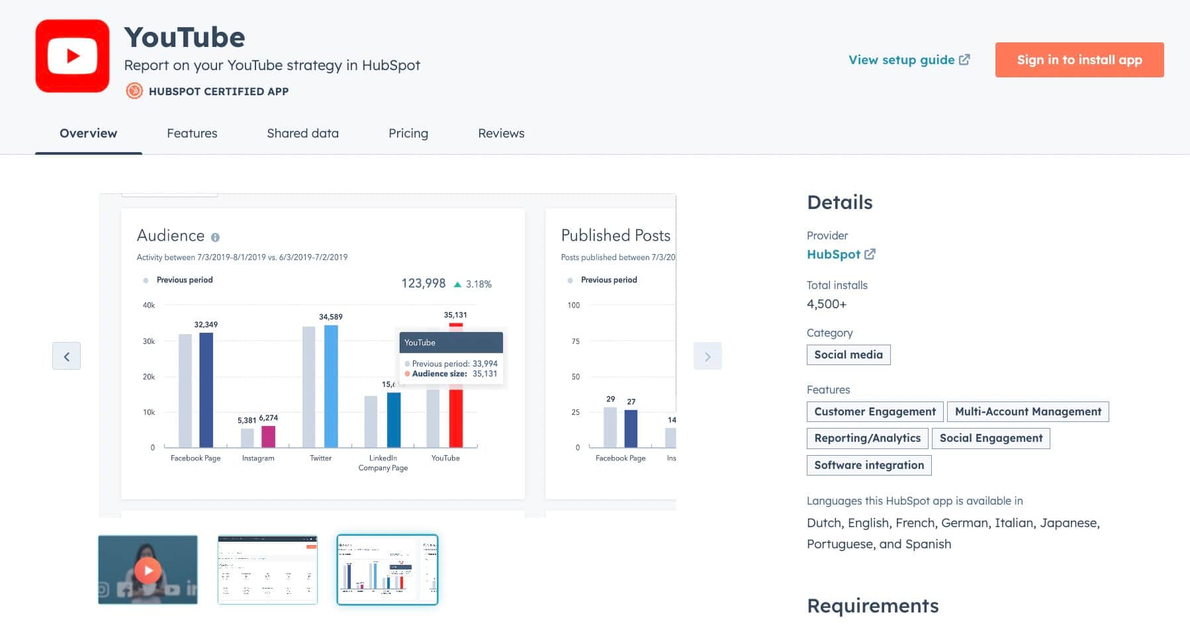Open the Overview tab
The image size is (1190, 631).
(88, 133)
